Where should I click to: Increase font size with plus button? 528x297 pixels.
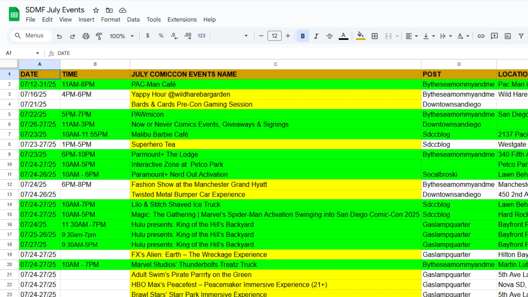288,36
